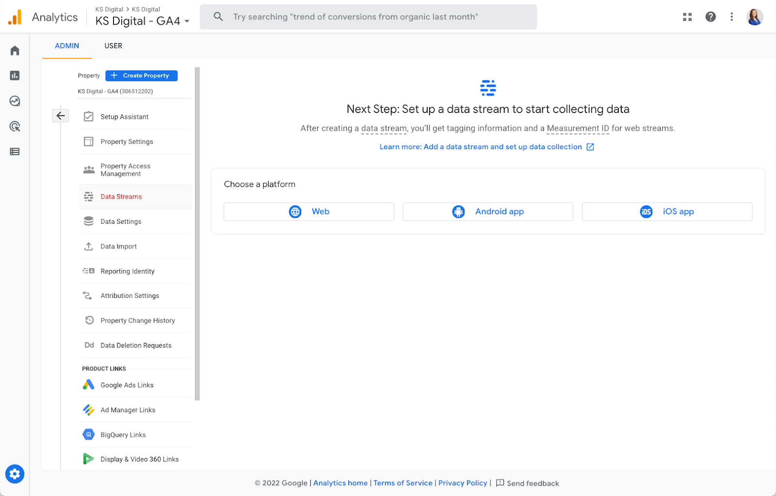Click the user profile avatar
The width and height of the screenshot is (776, 496).
[x=755, y=17]
